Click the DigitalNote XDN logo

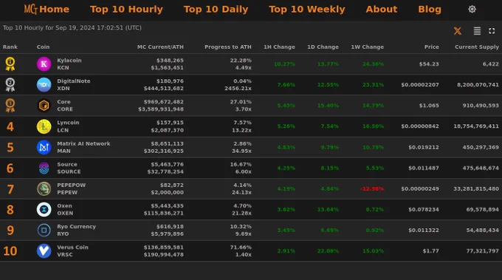[x=44, y=85]
